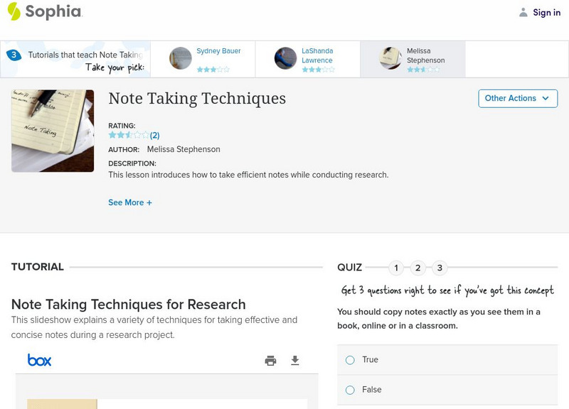The height and width of the screenshot is (409, 569).
Task: Open Sydney Bauer's tutorial link
Action: point(218,51)
